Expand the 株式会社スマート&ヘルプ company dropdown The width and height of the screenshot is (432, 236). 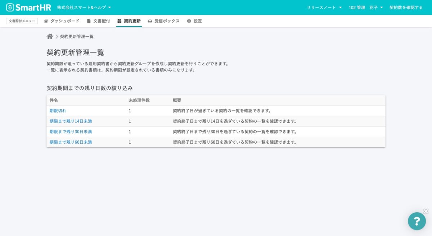84,7
